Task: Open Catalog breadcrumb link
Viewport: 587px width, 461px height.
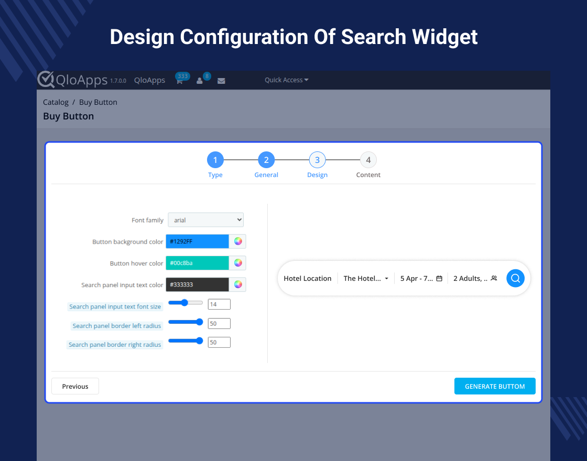Action: tap(56, 102)
